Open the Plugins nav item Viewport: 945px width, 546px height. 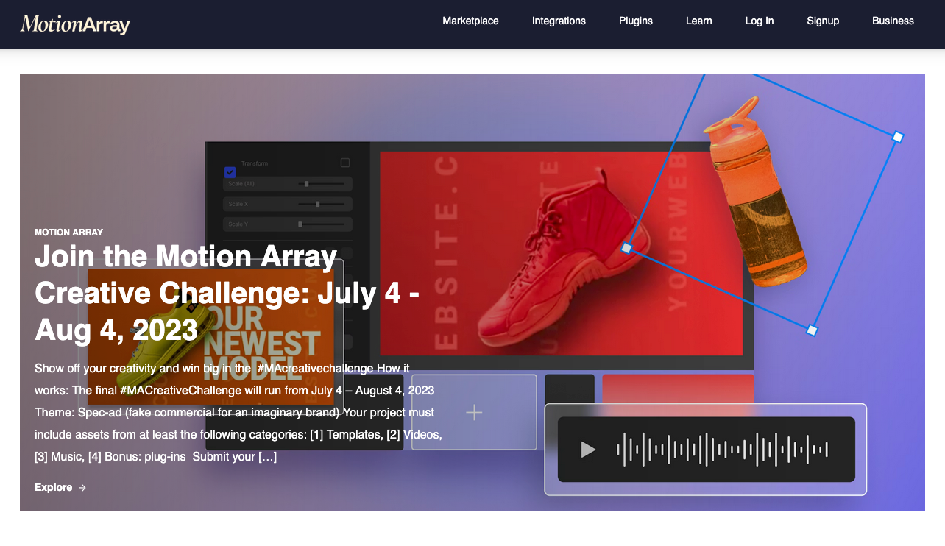pyautogui.click(x=636, y=21)
